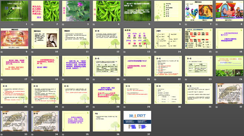Open slide 13 vocabulary pinyin thumbnail
The height and width of the screenshot is (136, 244).
click(137, 38)
